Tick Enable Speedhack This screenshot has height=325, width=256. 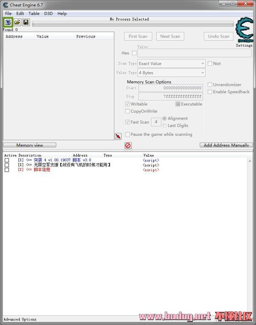[210, 92]
